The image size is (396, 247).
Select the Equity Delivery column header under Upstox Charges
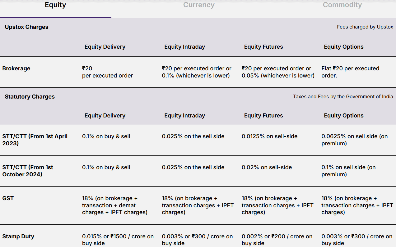pyautogui.click(x=105, y=46)
